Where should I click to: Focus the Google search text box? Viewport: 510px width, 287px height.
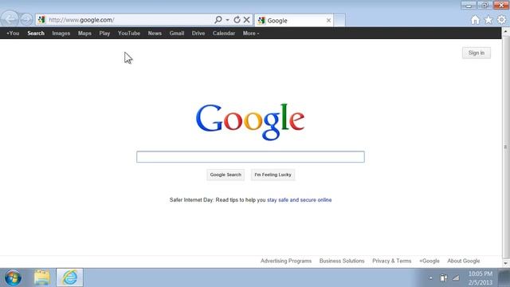(250, 157)
